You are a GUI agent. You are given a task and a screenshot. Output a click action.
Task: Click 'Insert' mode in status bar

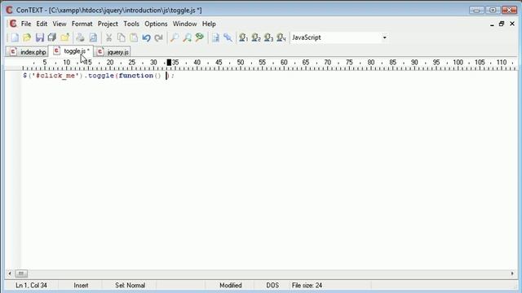pyautogui.click(x=81, y=286)
